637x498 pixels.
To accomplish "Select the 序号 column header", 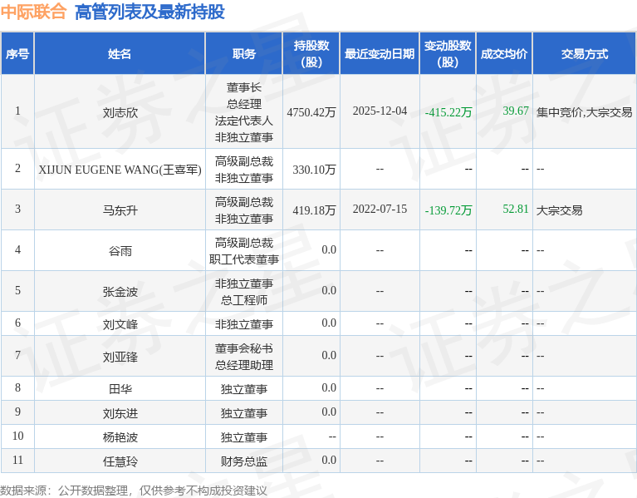I will (x=17, y=54).
